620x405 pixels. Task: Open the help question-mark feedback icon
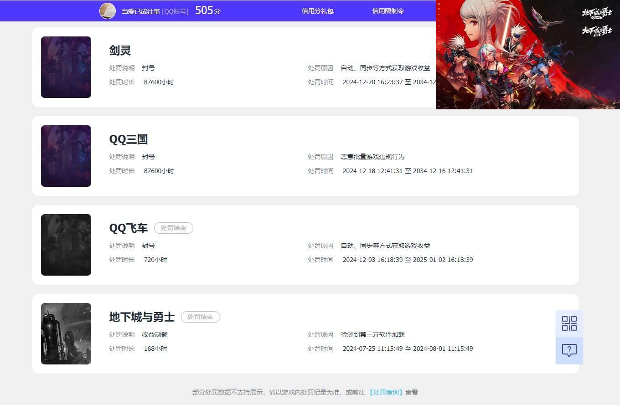coord(569,351)
